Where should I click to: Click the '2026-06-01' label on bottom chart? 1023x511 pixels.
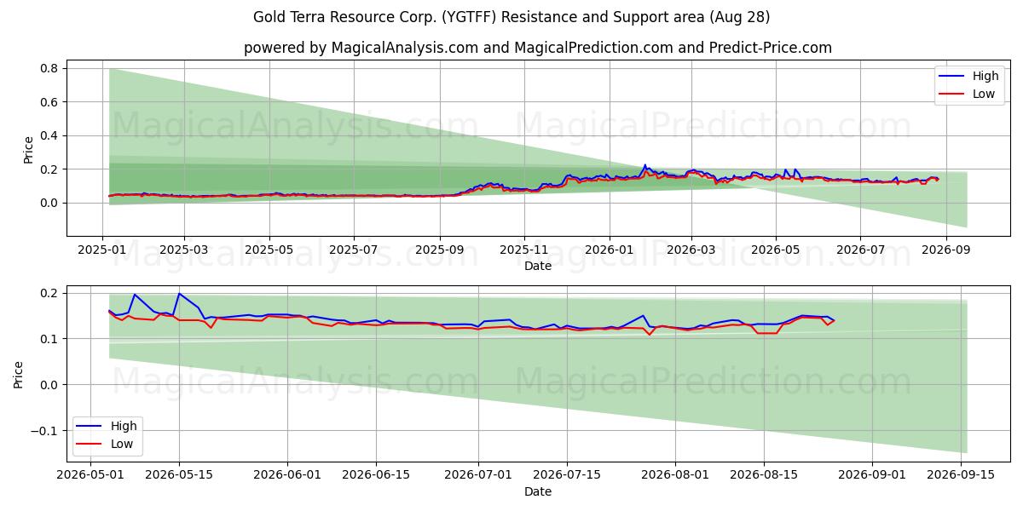[x=287, y=475]
